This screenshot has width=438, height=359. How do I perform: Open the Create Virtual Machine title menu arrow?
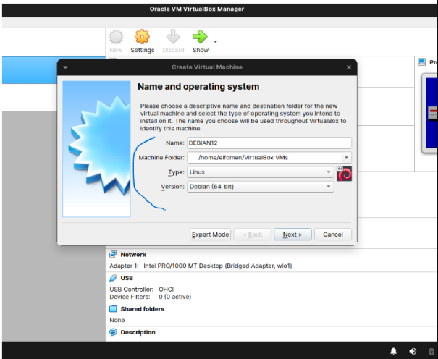click(x=65, y=67)
